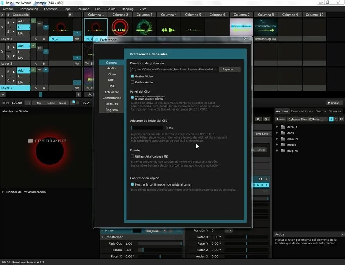This screenshot has width=345, height=265.
Task: Click the M button in the Composición row
Action: [x=70, y=15]
